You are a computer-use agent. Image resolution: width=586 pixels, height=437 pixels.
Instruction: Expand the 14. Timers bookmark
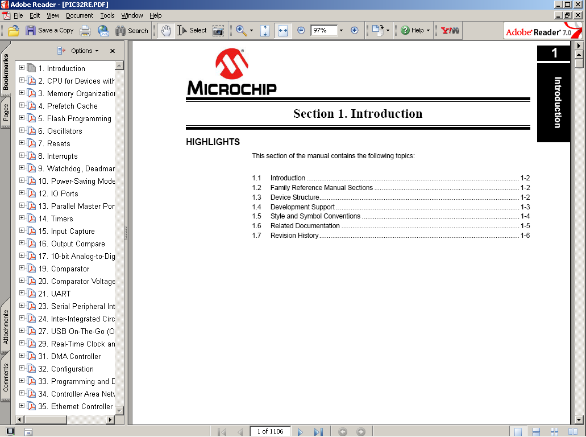tap(22, 218)
